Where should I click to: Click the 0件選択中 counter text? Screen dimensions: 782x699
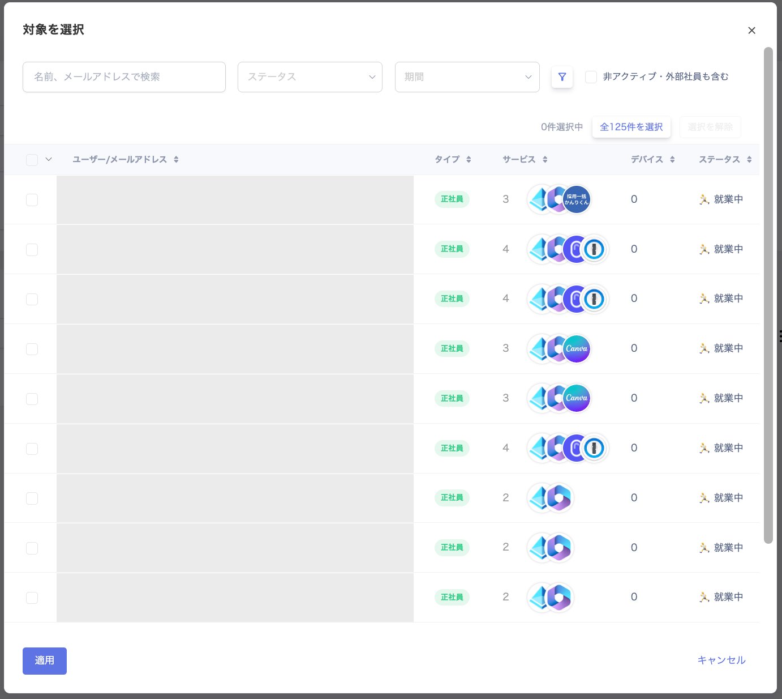point(562,127)
